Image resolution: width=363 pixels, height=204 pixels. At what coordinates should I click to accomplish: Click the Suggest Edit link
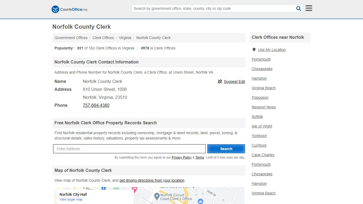pyautogui.click(x=234, y=82)
